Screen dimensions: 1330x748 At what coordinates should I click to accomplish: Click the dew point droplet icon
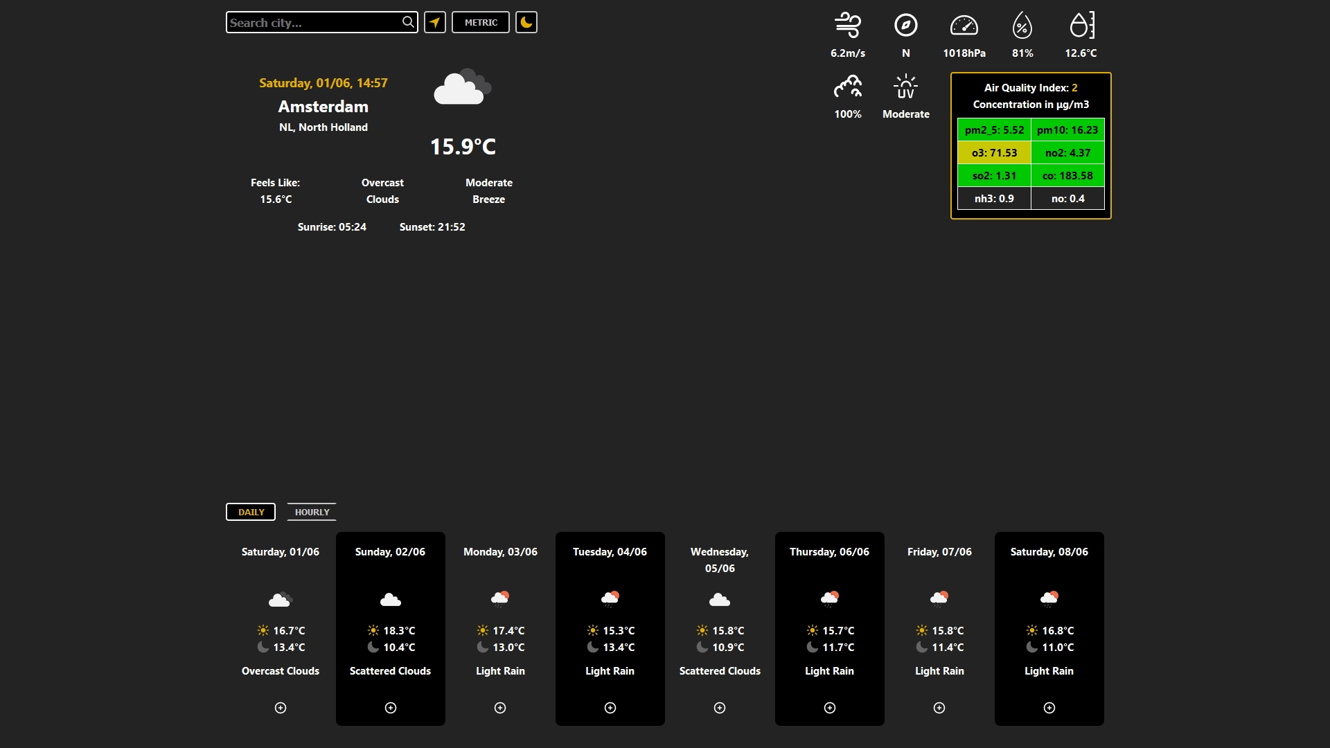[x=1081, y=25]
